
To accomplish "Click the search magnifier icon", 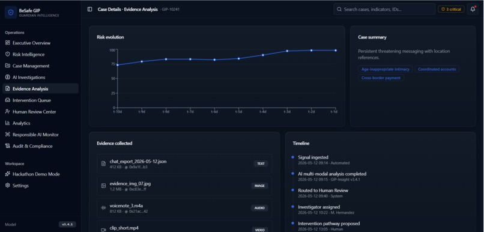I will (x=339, y=9).
